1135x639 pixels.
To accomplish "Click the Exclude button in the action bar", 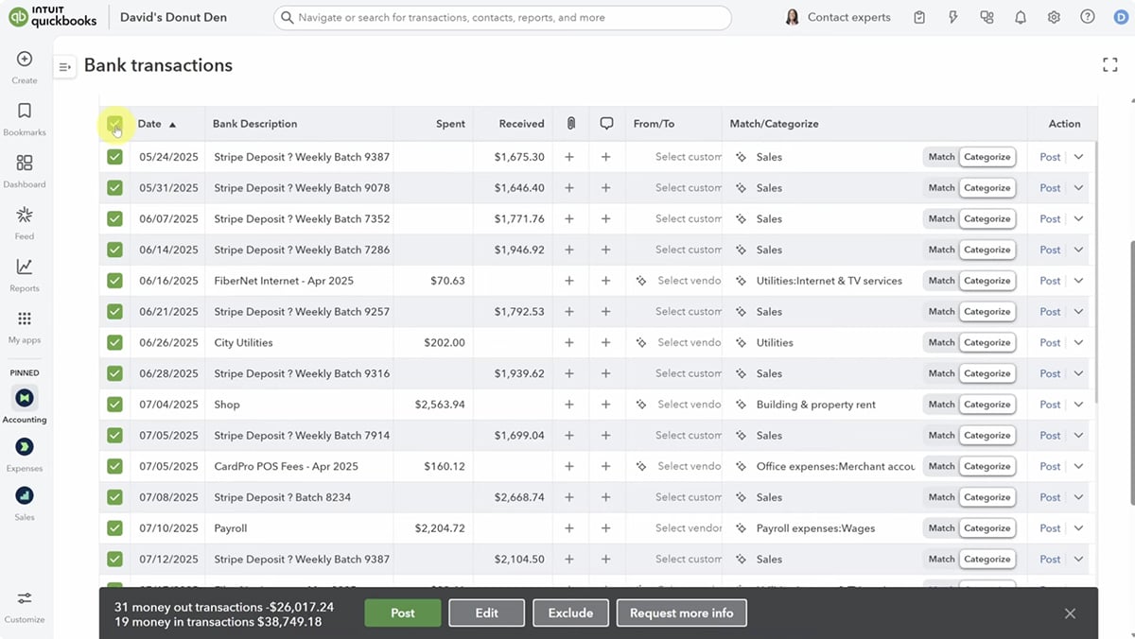I will 570,613.
